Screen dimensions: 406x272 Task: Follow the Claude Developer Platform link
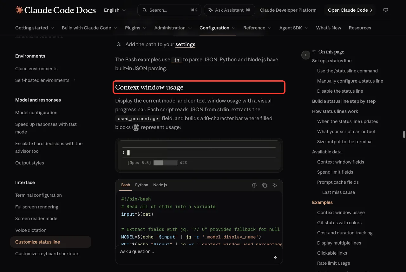288,10
